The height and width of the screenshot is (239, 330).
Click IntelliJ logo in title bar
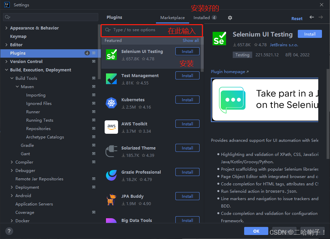click(x=7, y=5)
